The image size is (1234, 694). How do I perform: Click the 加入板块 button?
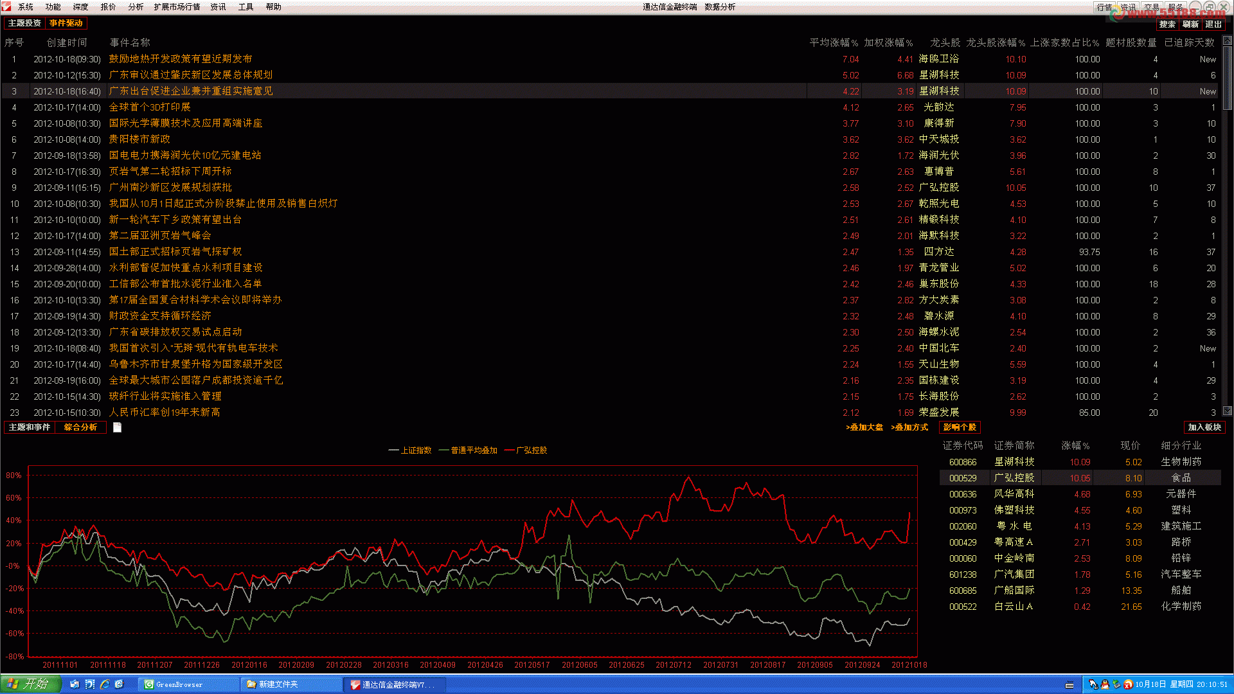(x=1204, y=427)
